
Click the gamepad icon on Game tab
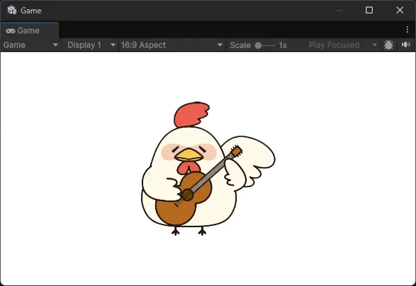point(11,31)
